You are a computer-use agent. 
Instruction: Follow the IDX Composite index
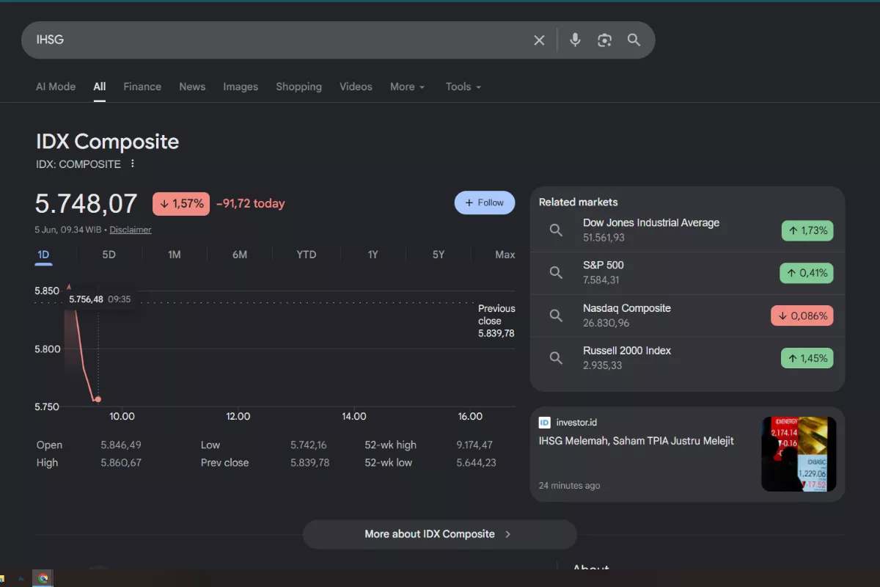click(485, 203)
